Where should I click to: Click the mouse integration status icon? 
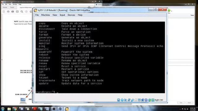(149, 100)
